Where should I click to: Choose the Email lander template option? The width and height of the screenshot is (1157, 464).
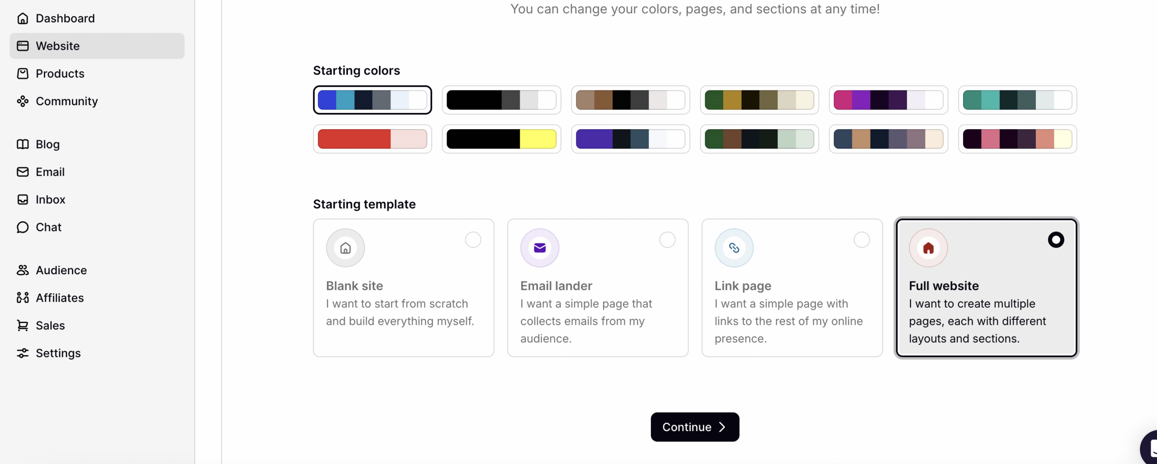point(667,239)
